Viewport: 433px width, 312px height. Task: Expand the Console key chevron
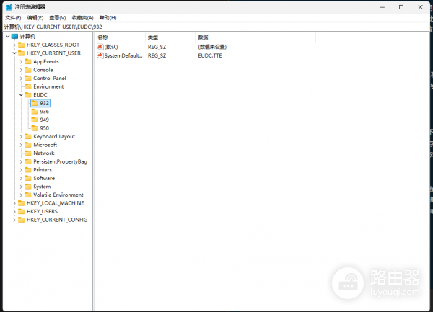click(21, 70)
